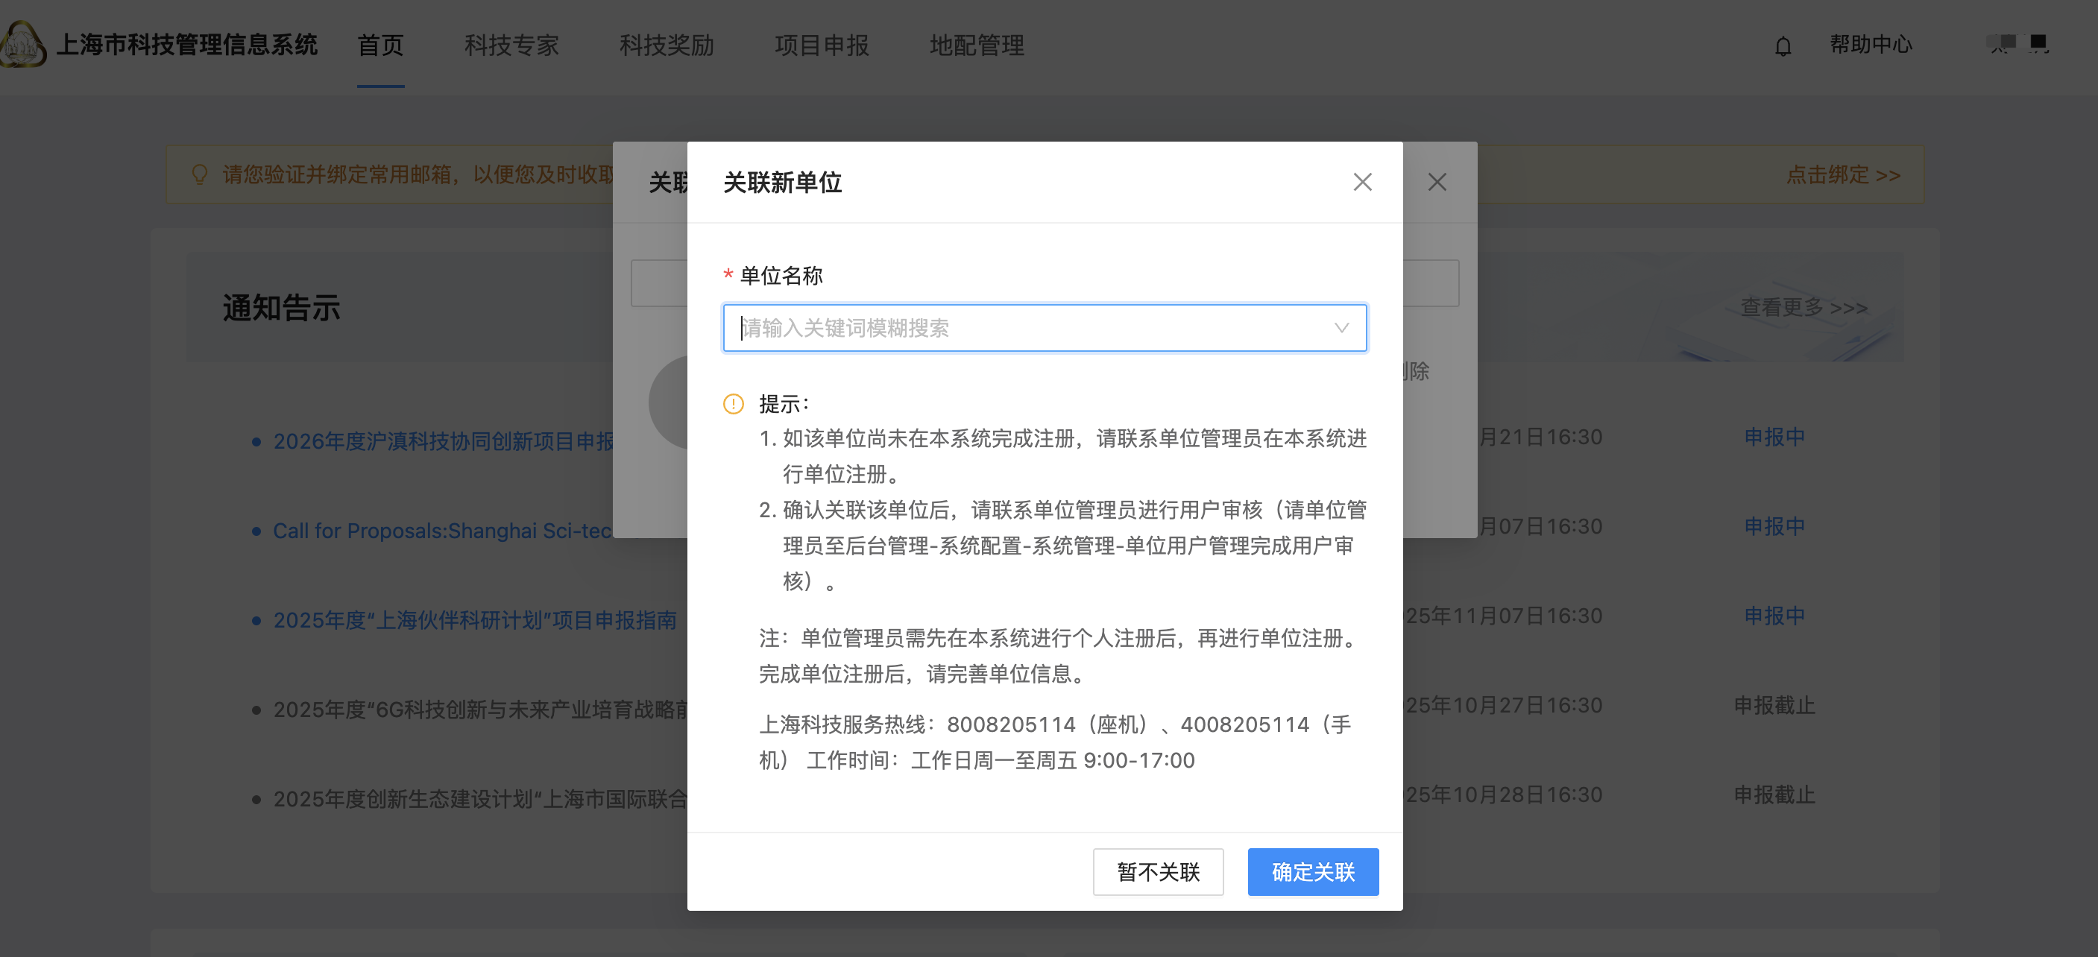The height and width of the screenshot is (957, 2098).
Task: Close the background dialog with its X
Action: point(1437,182)
